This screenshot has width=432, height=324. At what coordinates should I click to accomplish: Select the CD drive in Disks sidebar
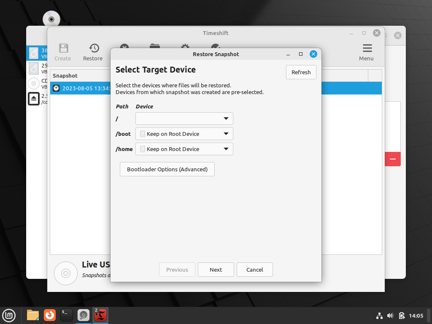click(x=37, y=84)
